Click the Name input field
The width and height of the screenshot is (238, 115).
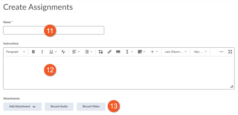(x=54, y=30)
